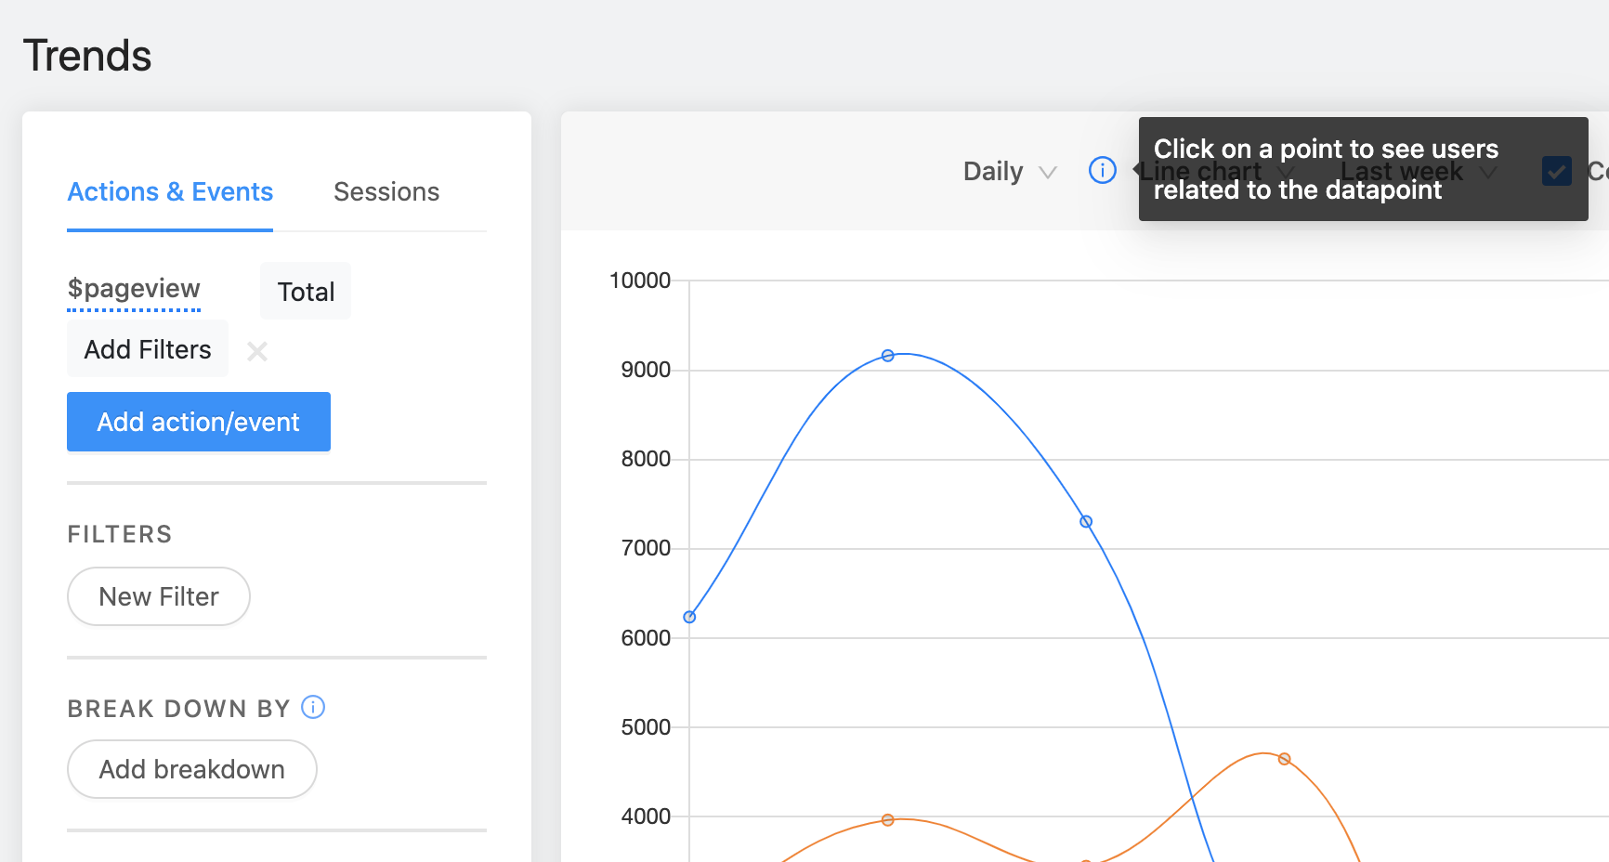This screenshot has width=1609, height=862.
Task: Select the Actions & Events tab
Action: tap(170, 191)
